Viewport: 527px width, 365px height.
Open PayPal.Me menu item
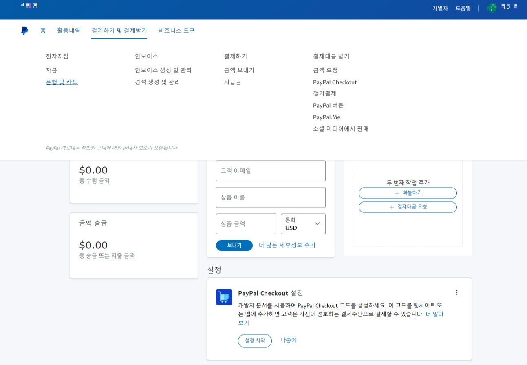[326, 117]
